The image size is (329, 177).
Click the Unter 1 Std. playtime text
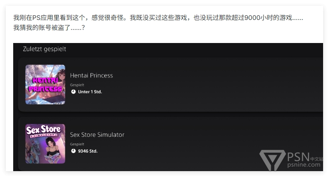(90, 91)
